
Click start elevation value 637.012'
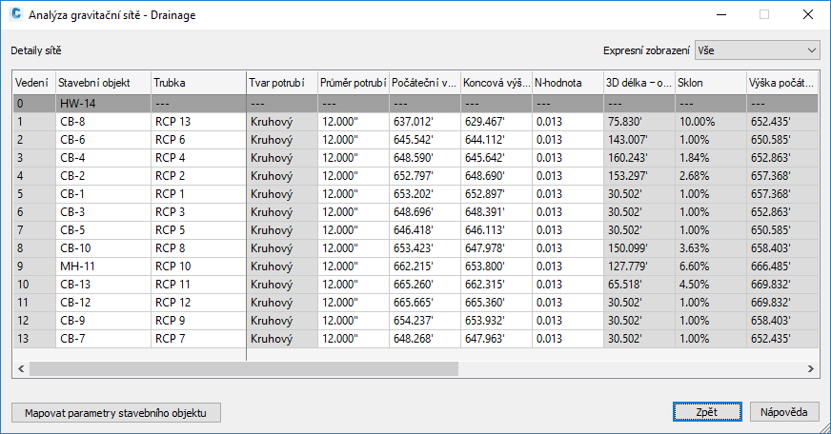[x=425, y=122]
